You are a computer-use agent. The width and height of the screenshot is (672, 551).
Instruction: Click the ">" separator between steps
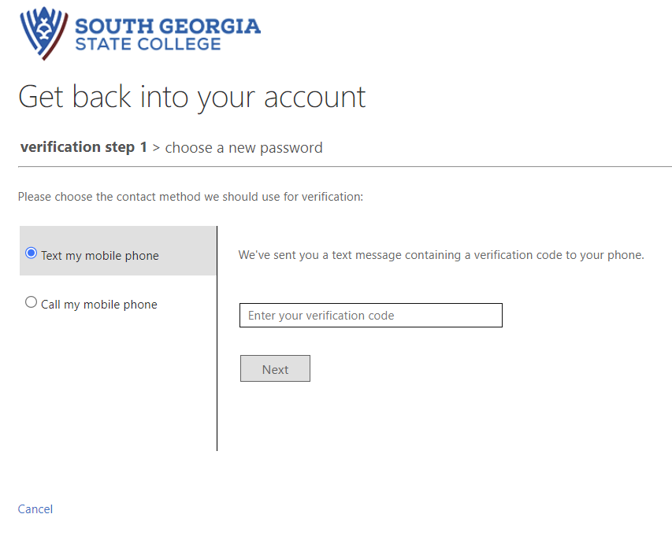click(156, 148)
